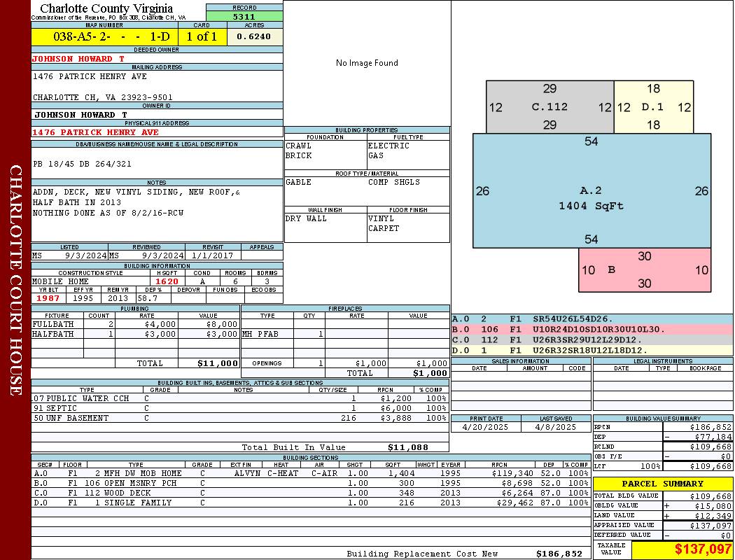
Task: Click the blue A.2 1404 SqFt sketch area
Action: coord(591,190)
